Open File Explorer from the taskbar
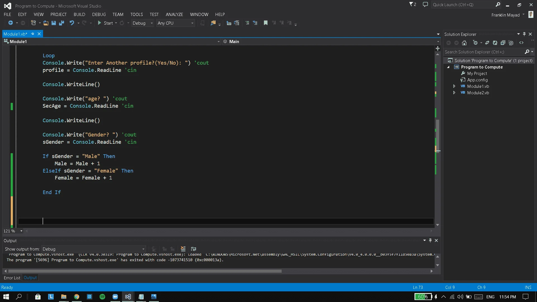Viewport: 537px width, 302px height. click(x=64, y=297)
